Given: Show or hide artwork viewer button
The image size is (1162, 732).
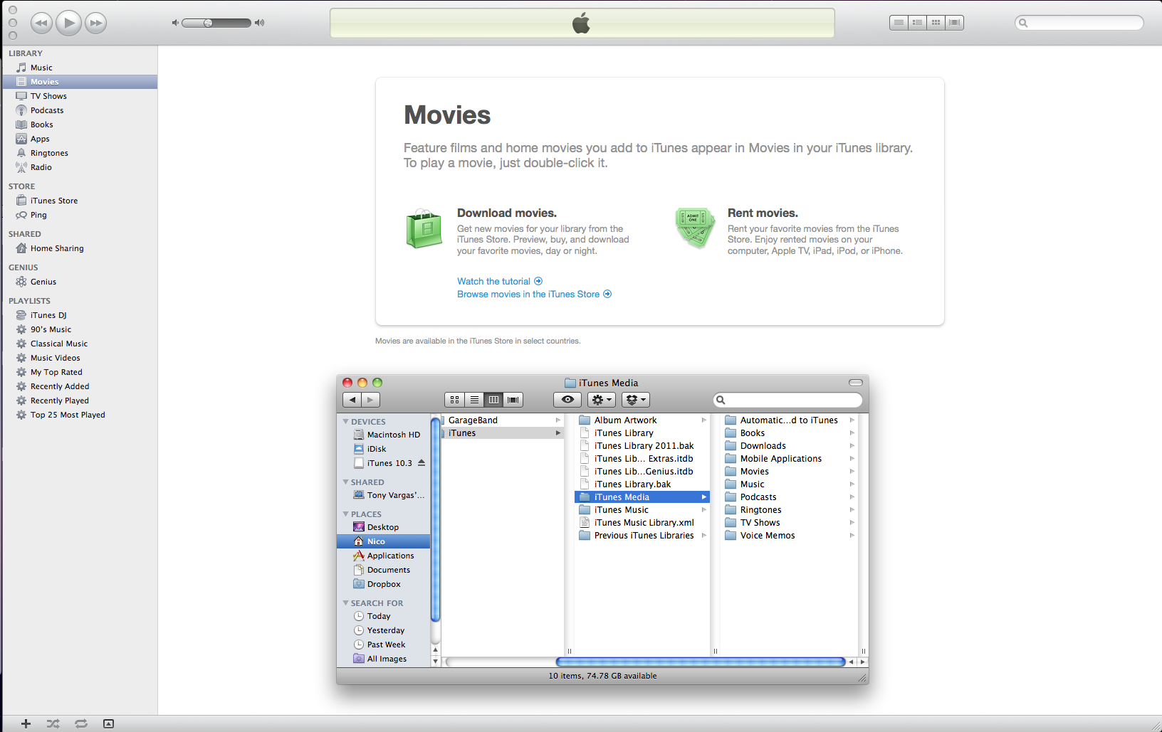Looking at the screenshot, I should pyautogui.click(x=108, y=723).
